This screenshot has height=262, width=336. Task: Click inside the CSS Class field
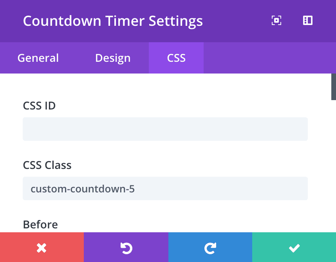(x=165, y=188)
